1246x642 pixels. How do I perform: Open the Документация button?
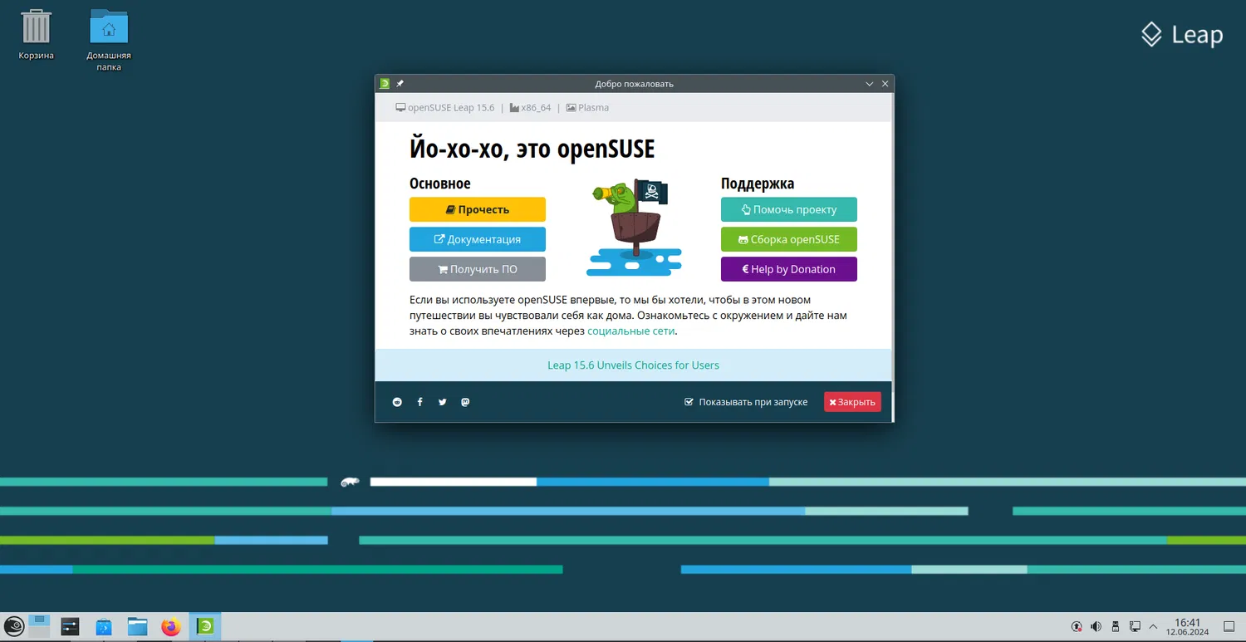[478, 239]
